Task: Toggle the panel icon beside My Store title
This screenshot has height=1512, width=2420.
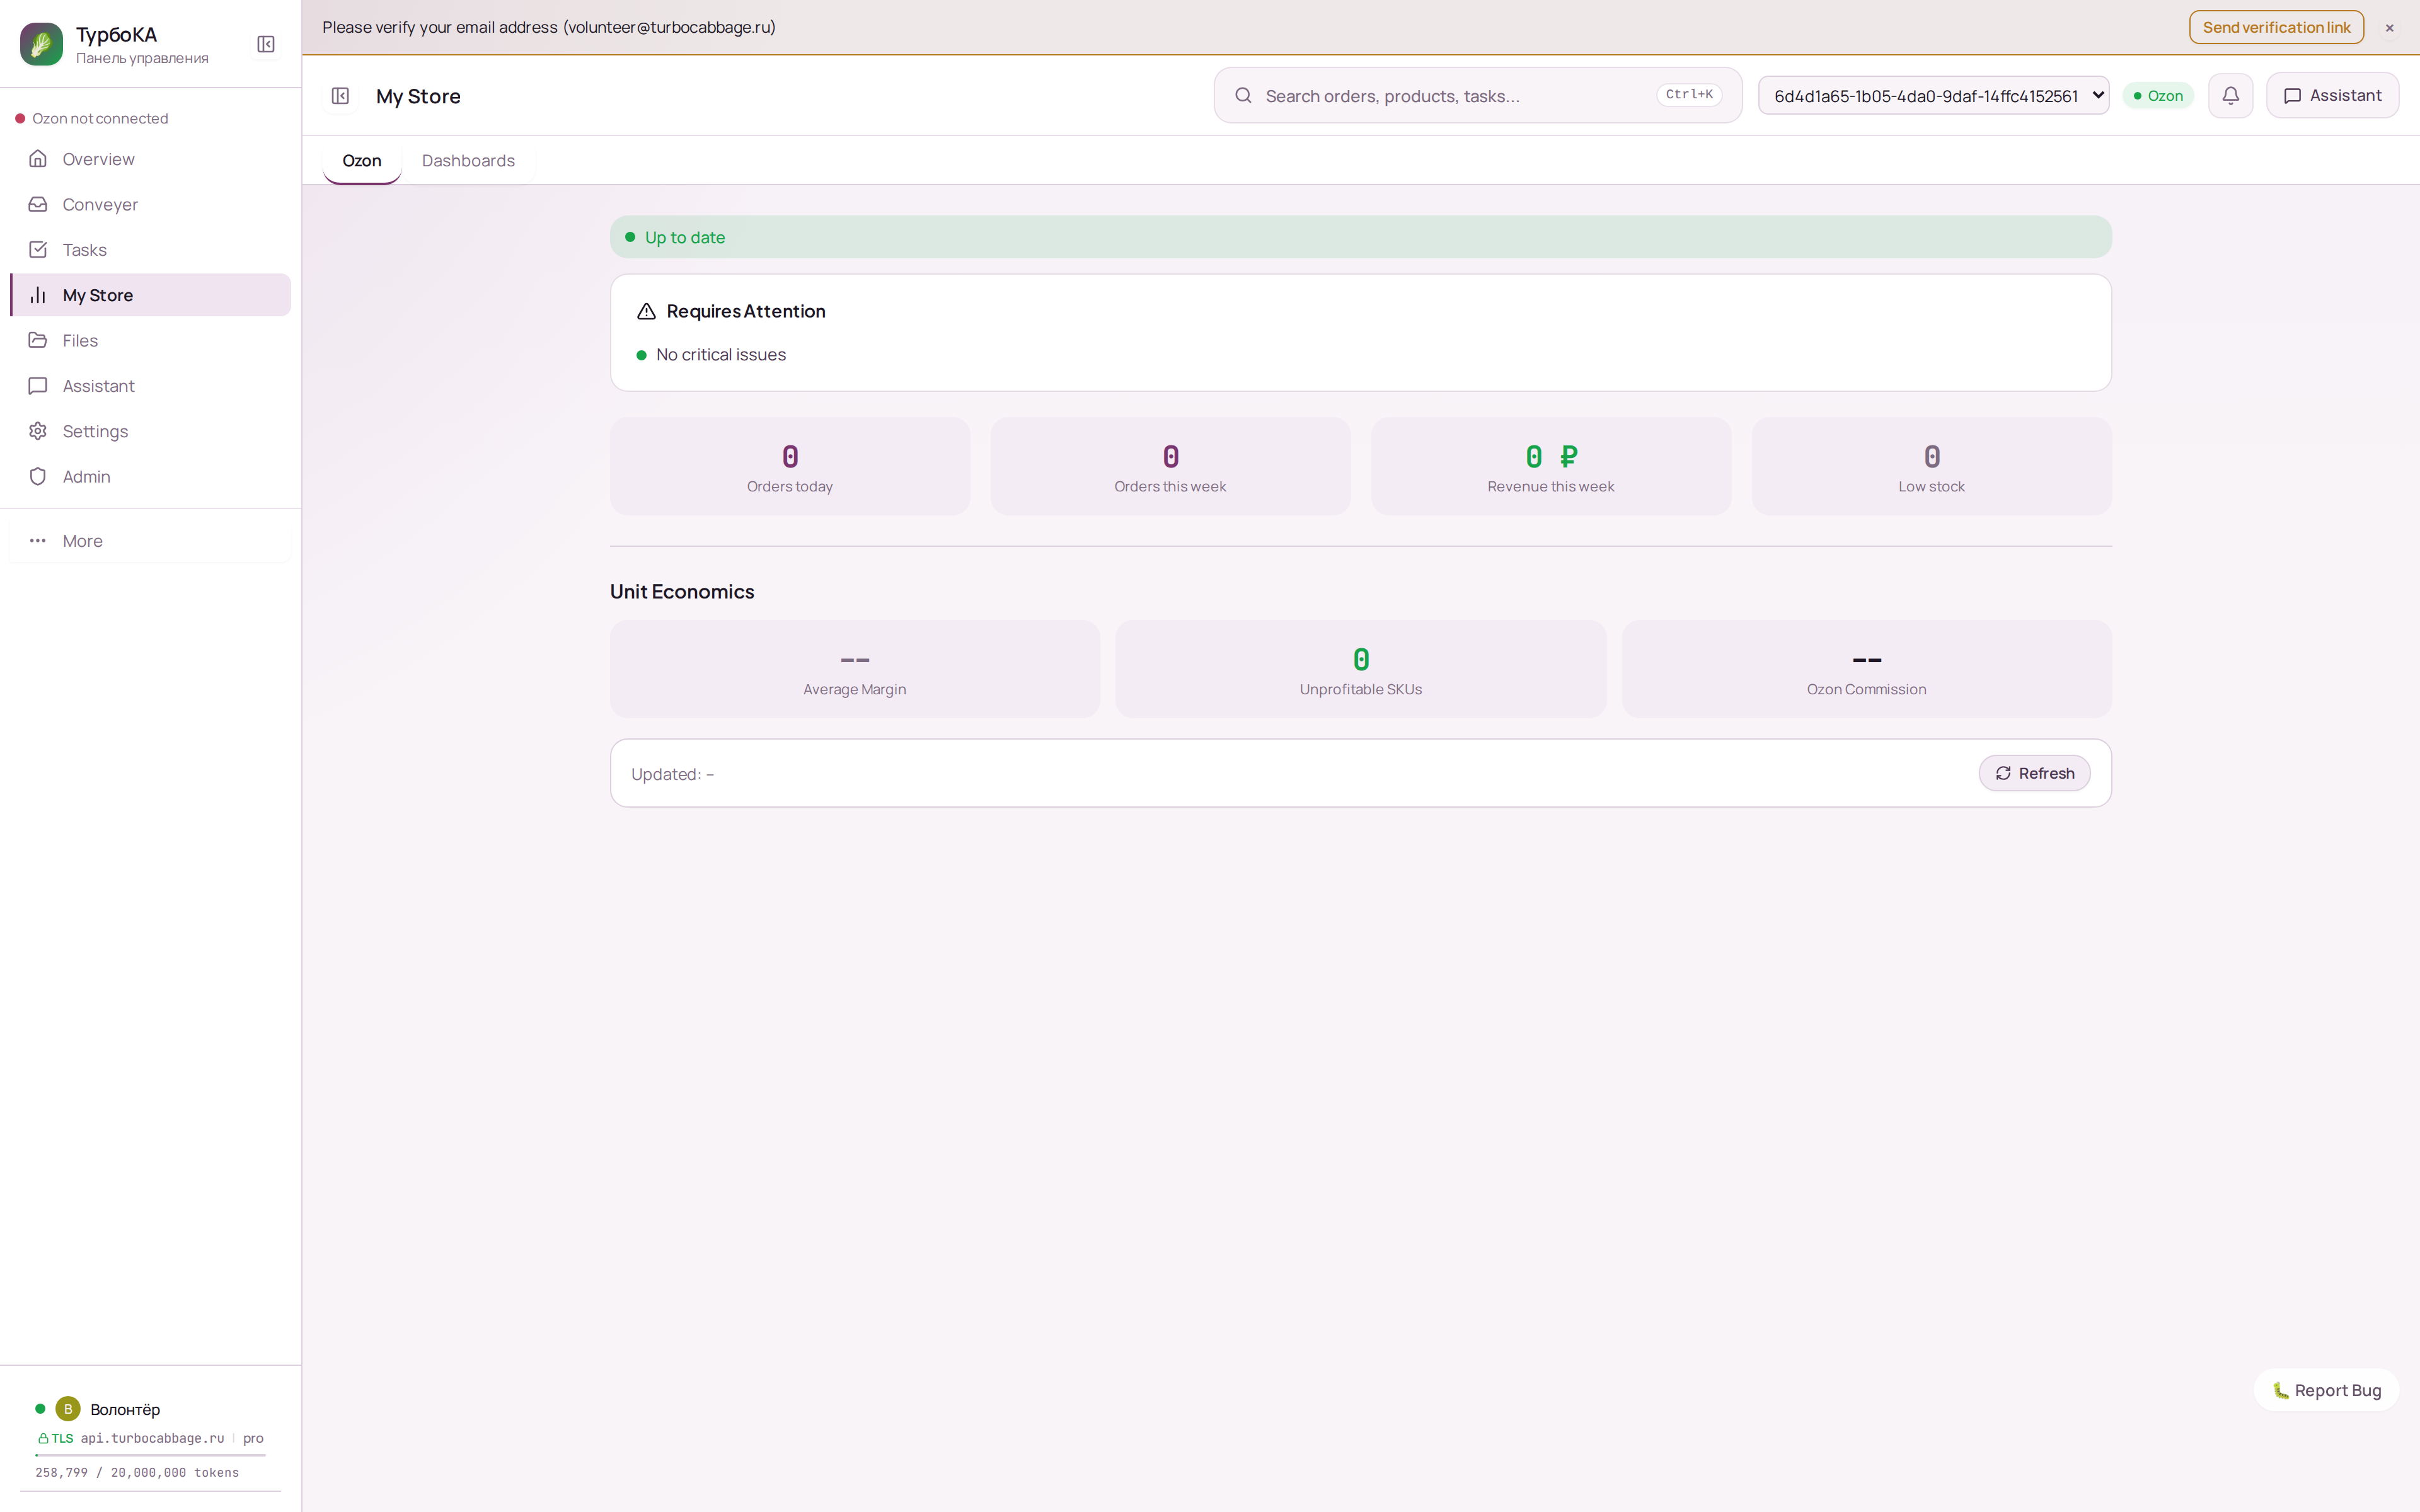Action: (340, 96)
